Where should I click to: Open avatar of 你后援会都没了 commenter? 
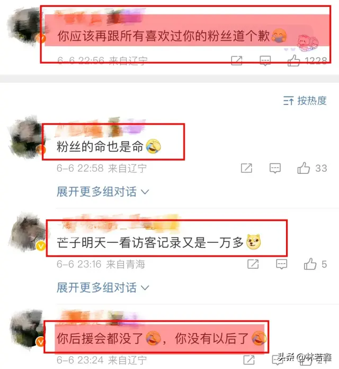pyautogui.click(x=28, y=328)
